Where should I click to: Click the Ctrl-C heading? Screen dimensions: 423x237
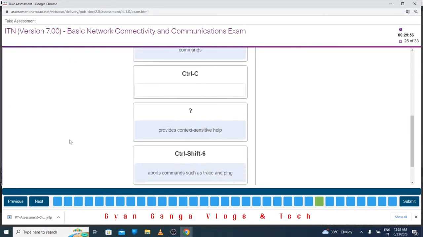[190, 74]
